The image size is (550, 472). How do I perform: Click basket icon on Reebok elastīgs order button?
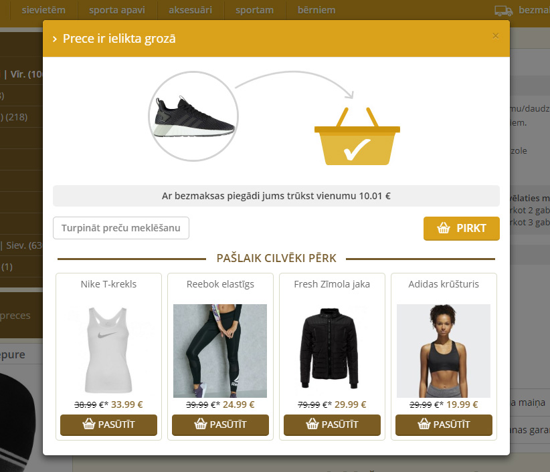pos(201,424)
